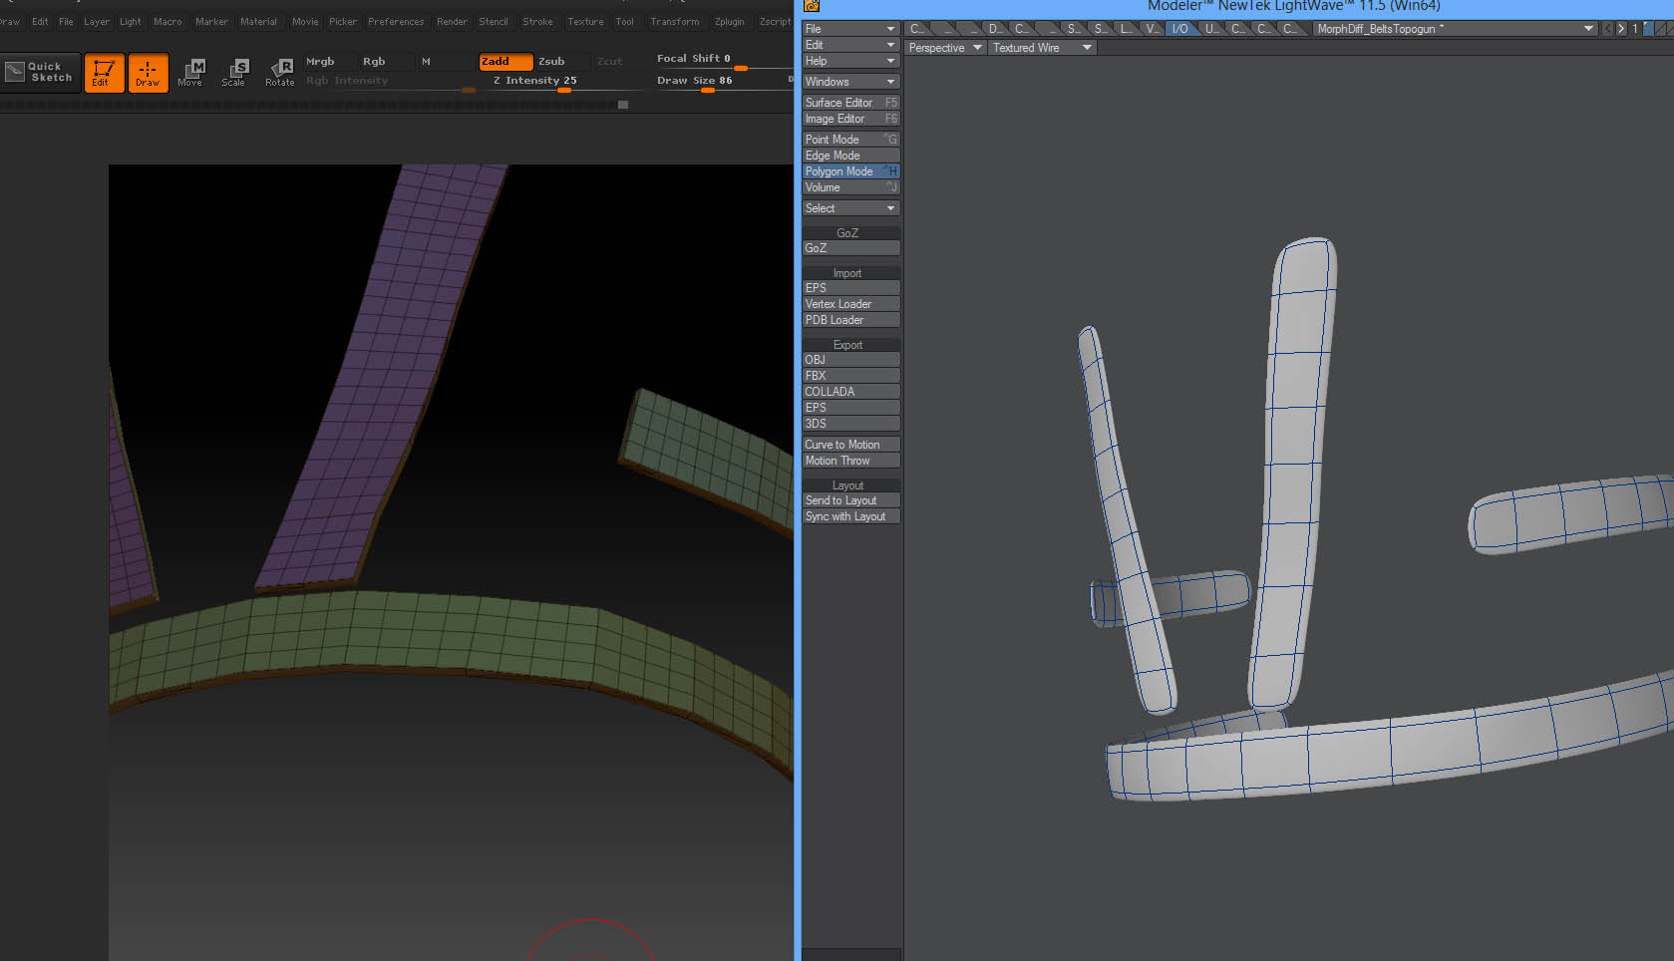Open the File dropdown in Modeler
Screen dimensions: 1674x961
pos(850,29)
